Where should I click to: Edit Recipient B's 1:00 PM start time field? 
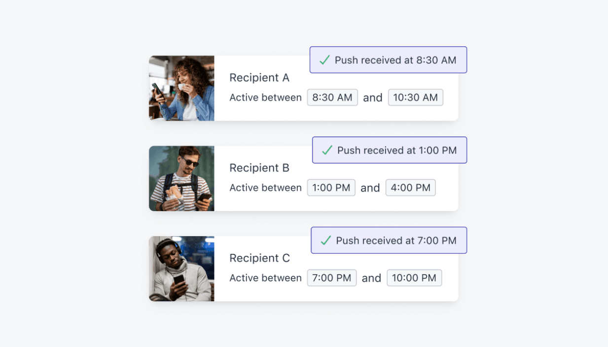pyautogui.click(x=331, y=188)
